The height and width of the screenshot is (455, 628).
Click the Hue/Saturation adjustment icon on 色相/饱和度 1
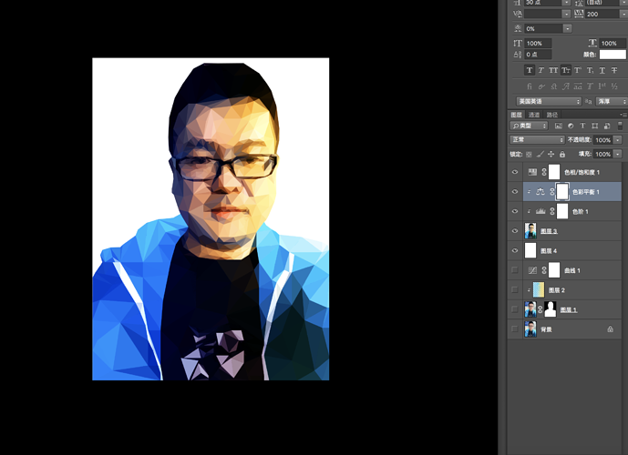(x=532, y=172)
